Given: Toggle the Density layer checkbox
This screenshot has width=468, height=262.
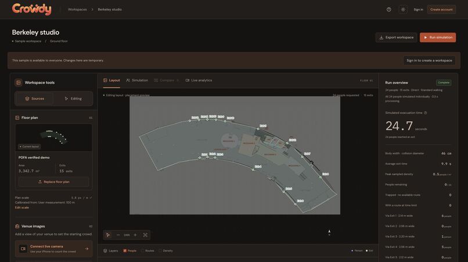Looking at the screenshot, I should (160, 250).
